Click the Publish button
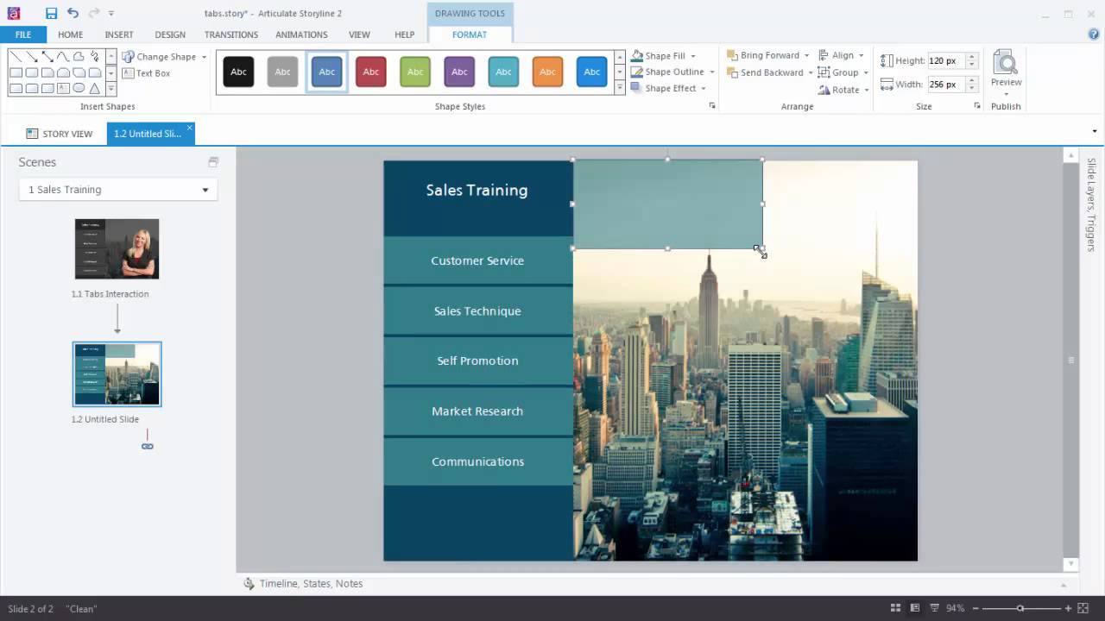The width and height of the screenshot is (1105, 621). click(x=1006, y=106)
